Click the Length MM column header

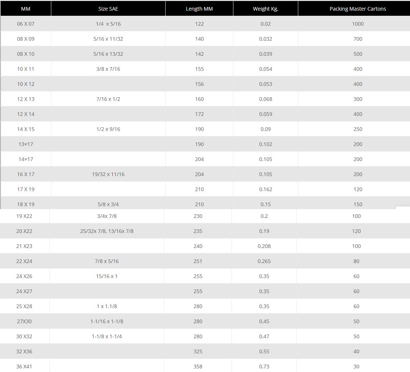click(x=199, y=9)
